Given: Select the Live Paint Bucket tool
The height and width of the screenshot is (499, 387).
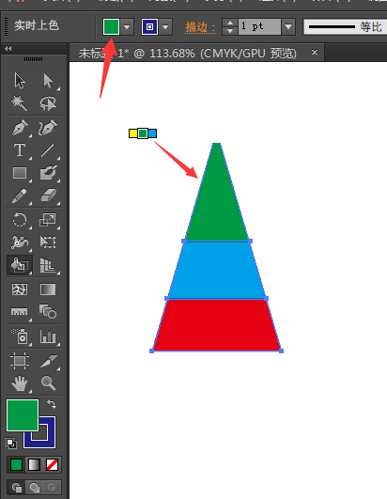Looking at the screenshot, I should [x=20, y=265].
